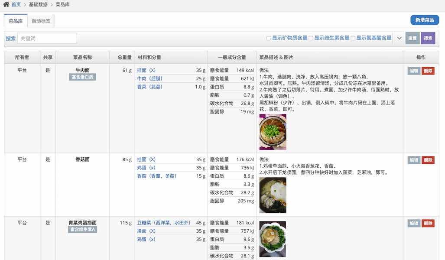445x260 pixels.
Task: Switch to the 自动标签 tab
Action: [x=41, y=20]
